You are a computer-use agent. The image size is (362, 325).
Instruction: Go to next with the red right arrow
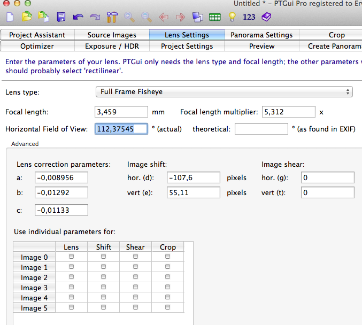[181, 17]
